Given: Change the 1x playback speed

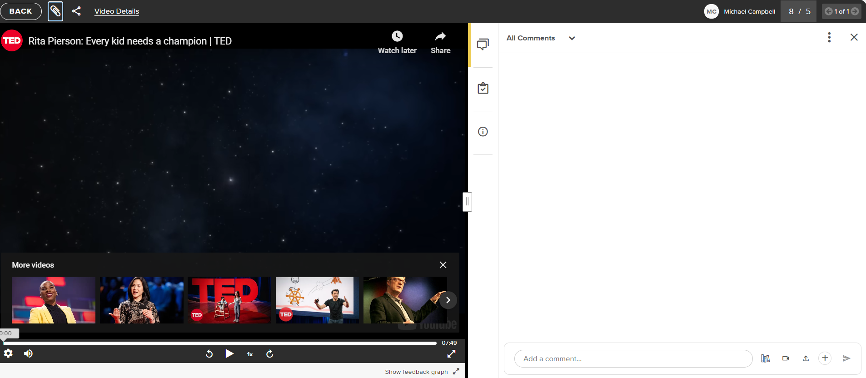Looking at the screenshot, I should point(250,354).
